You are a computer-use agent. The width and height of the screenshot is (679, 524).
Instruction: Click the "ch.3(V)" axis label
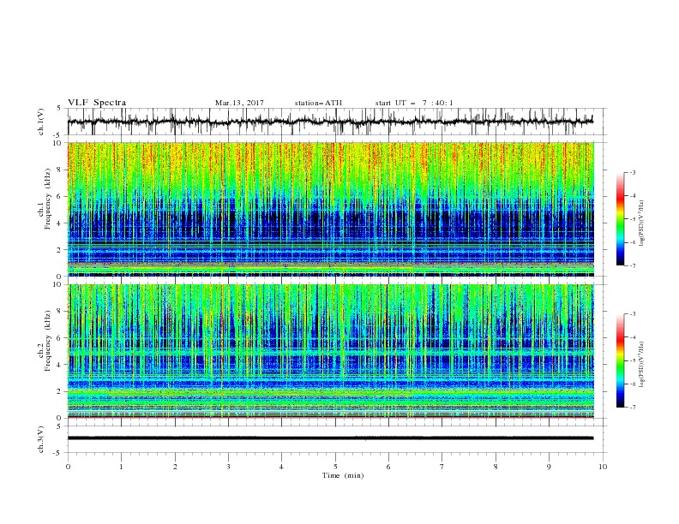pyautogui.click(x=41, y=439)
